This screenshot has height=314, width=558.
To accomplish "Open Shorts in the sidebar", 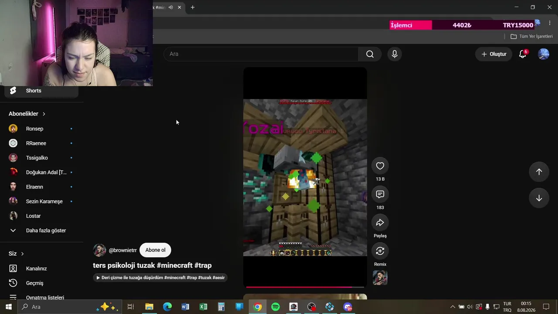I will 41,91.
